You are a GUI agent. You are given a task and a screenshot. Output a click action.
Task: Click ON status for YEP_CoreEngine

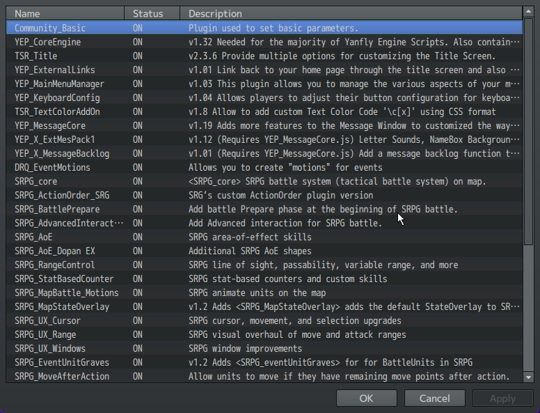coord(138,42)
